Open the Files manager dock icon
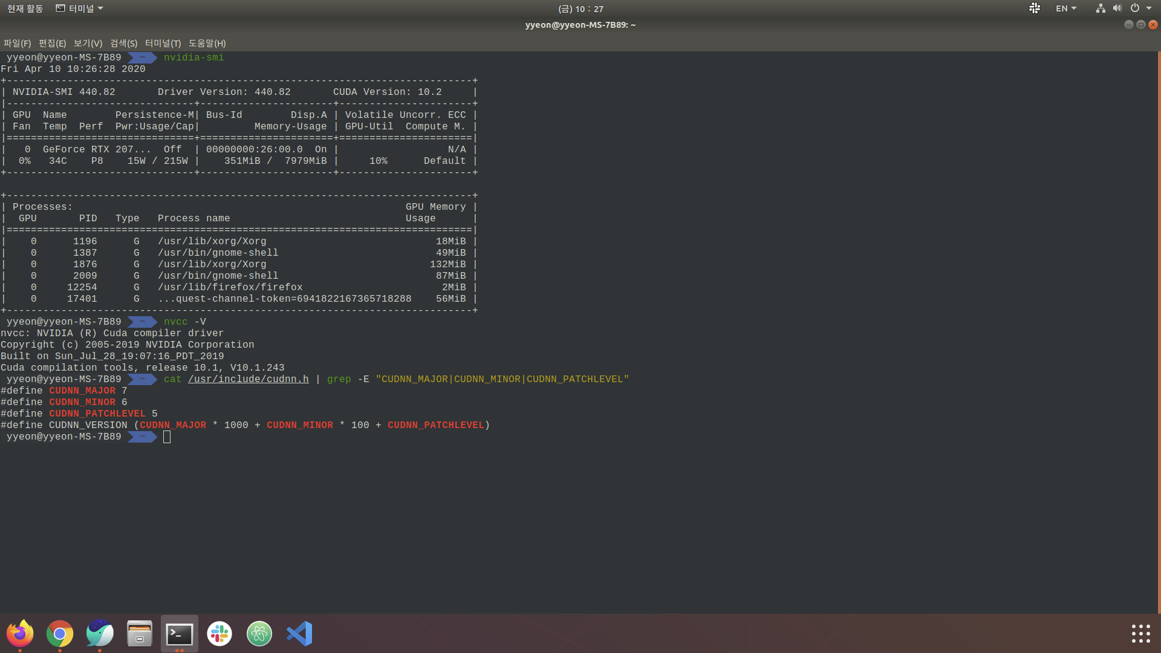1161x653 pixels. tap(140, 634)
